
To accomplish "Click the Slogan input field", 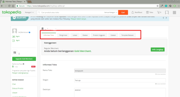I will (x=120, y=80).
